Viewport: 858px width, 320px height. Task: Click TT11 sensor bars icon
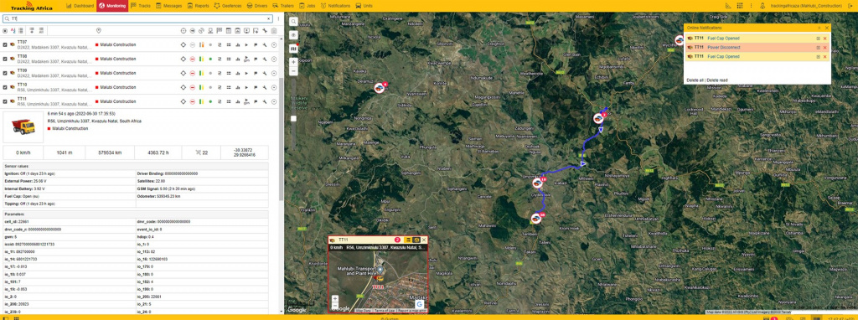coord(201,101)
